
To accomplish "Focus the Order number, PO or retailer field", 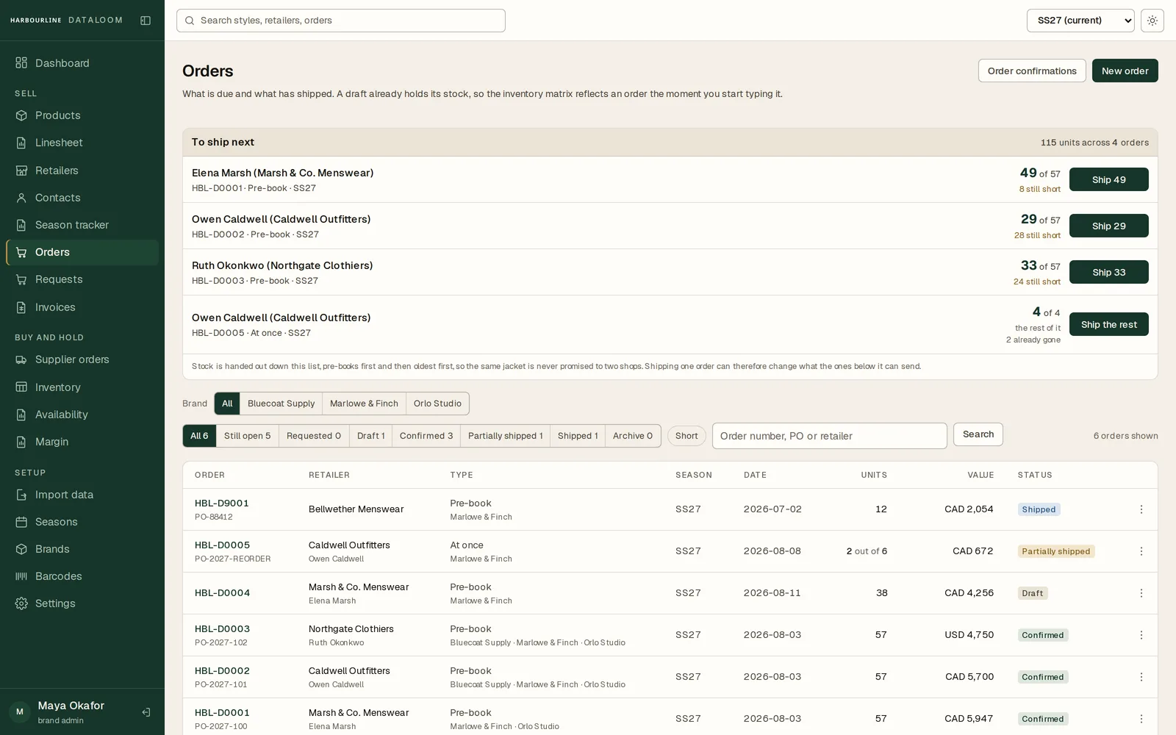I will click(829, 436).
